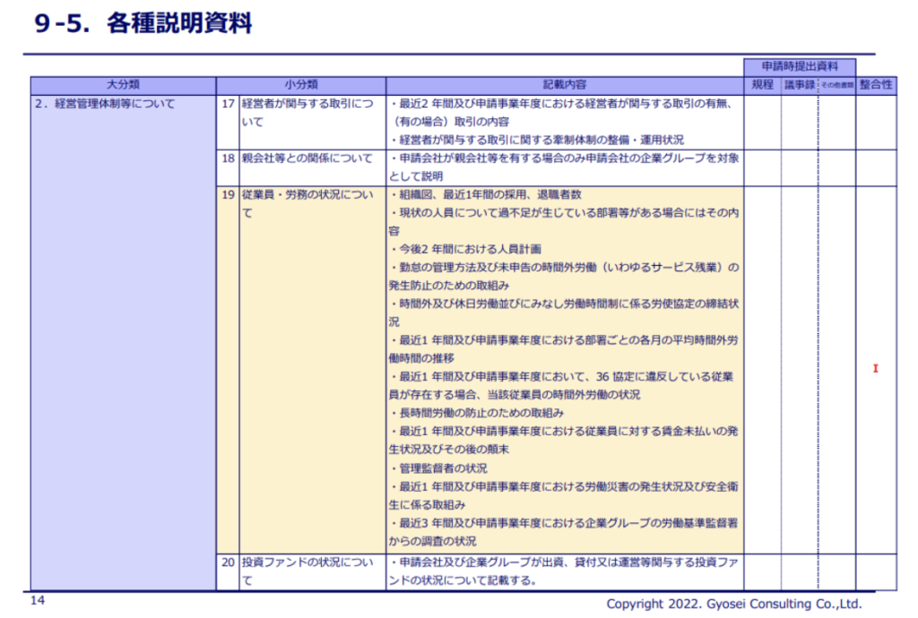Click the bullet mentioning '36 協定に違反している従業'
This screenshot has width=918, height=618.
tap(562, 376)
